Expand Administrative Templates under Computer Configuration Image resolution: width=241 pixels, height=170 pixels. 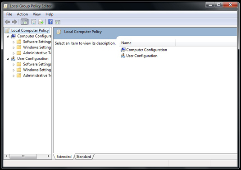click(x=14, y=53)
